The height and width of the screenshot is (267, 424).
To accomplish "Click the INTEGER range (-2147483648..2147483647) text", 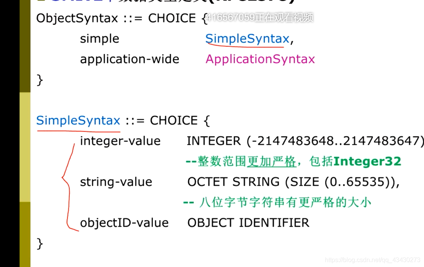I will click(x=305, y=141).
